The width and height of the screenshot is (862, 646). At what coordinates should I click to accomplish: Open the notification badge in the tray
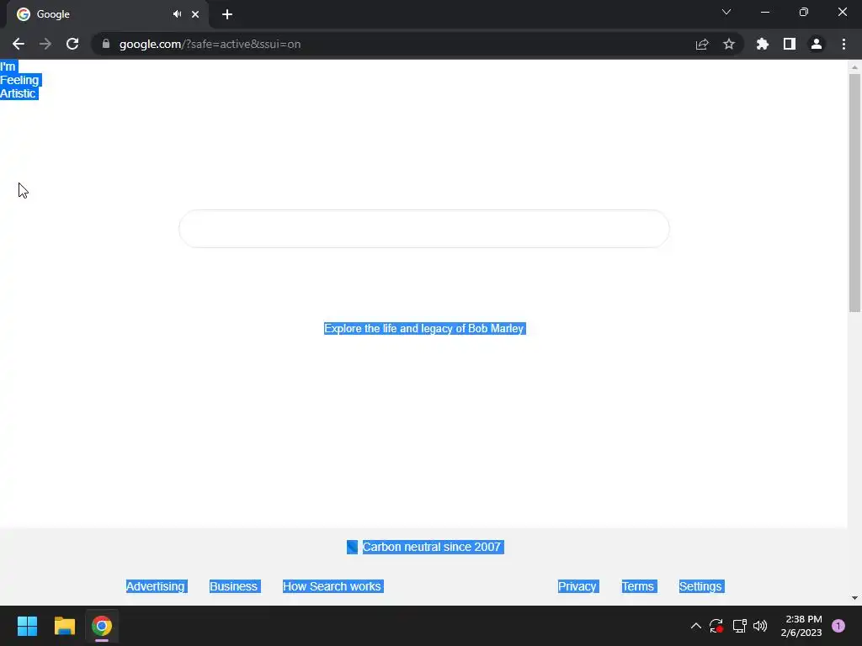tap(838, 626)
